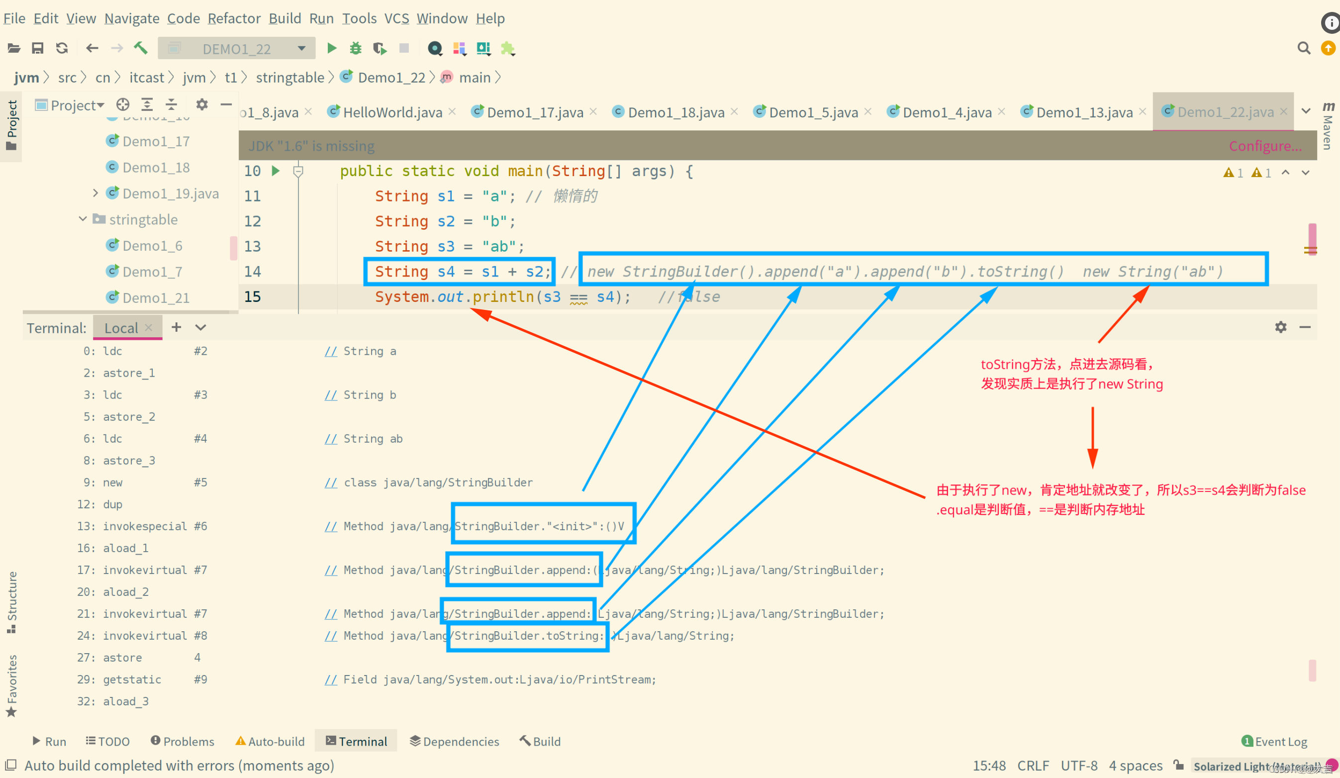Collapse the stringtable folder node

click(83, 218)
